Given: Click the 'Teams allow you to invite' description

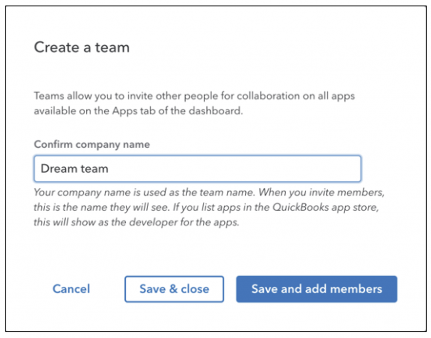Looking at the screenshot, I should point(194,103).
